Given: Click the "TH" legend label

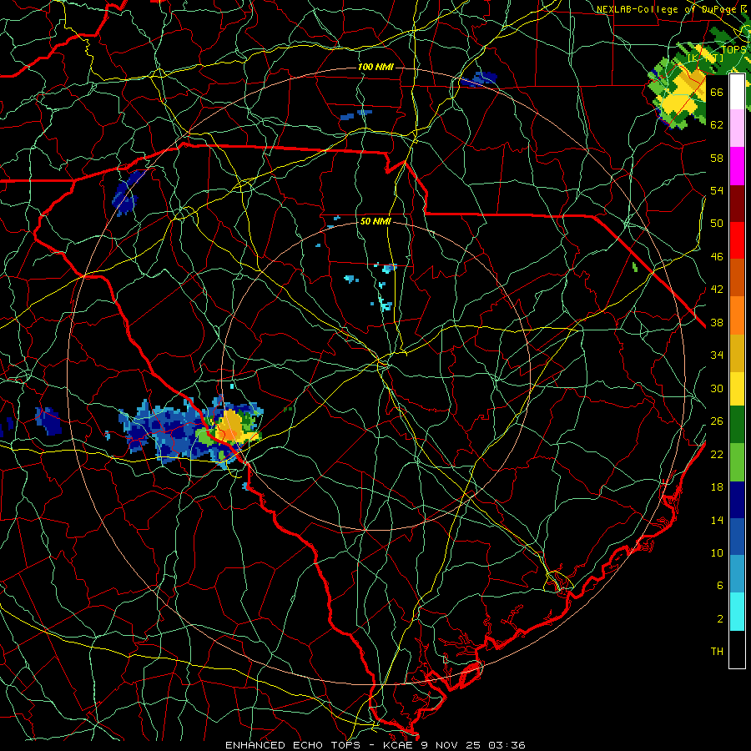Looking at the screenshot, I should 717,652.
